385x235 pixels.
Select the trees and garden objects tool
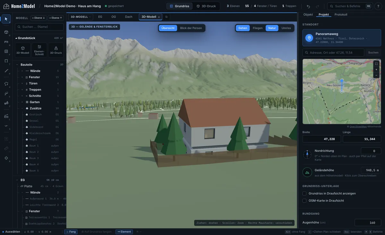pyautogui.click(x=6, y=103)
